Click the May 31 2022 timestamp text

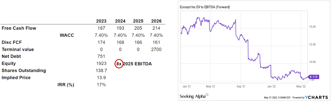(x=277, y=98)
